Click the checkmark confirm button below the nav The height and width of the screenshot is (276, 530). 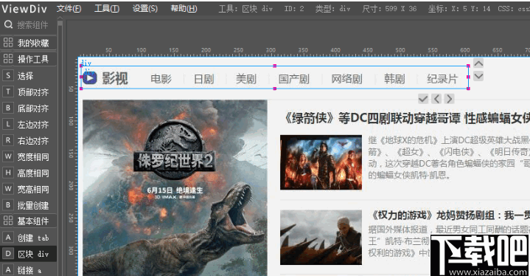click(423, 99)
